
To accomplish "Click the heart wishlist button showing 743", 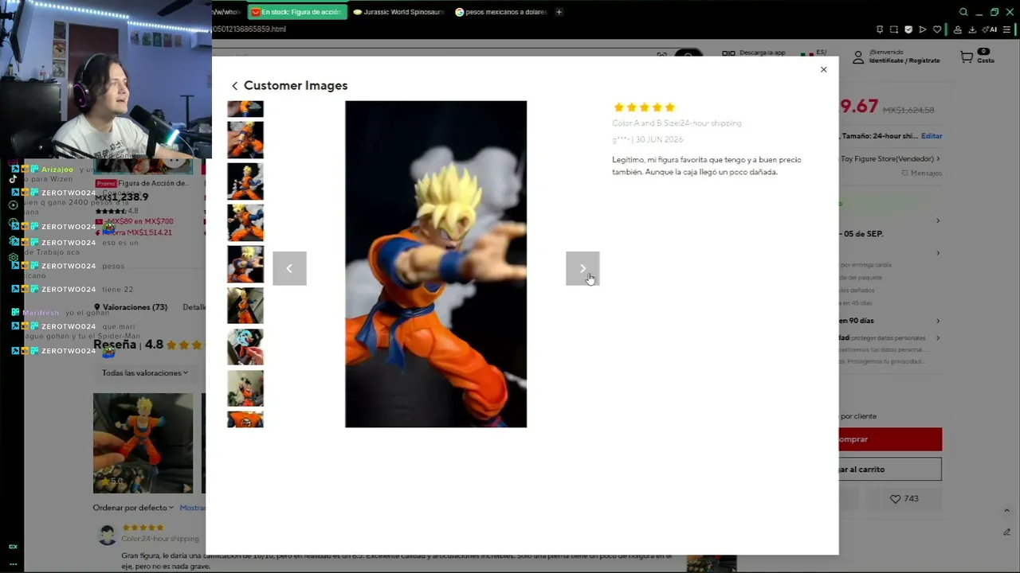I will tap(904, 499).
